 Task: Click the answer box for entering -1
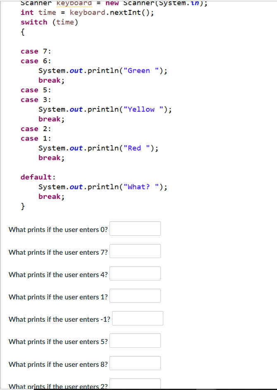(x=137, y=318)
